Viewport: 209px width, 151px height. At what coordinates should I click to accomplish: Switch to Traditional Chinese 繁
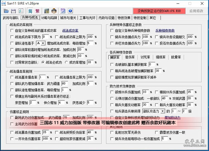[x=38, y=11]
